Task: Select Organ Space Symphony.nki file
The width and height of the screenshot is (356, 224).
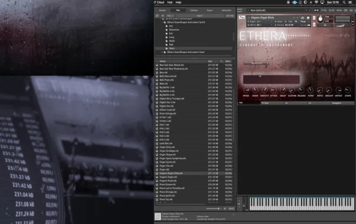Action: [x=173, y=158]
